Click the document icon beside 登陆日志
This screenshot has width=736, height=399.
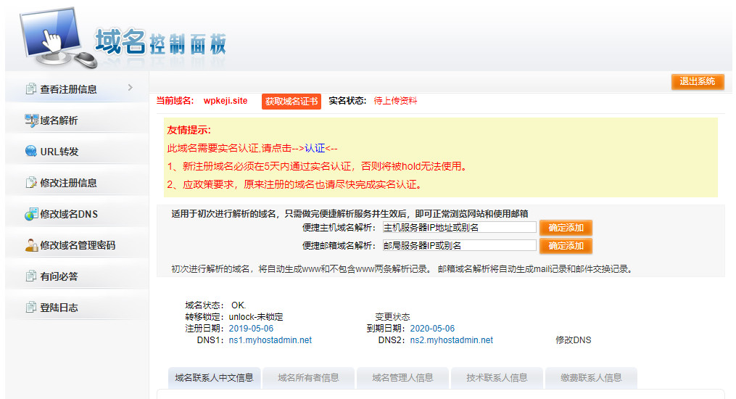31,308
